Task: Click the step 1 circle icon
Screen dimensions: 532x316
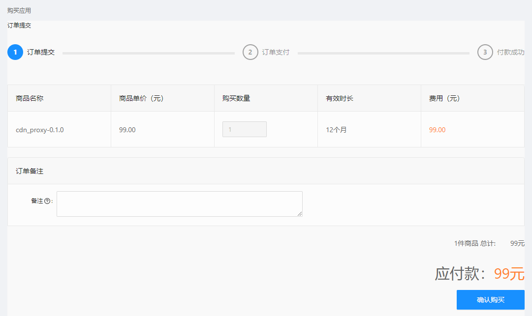Action: tap(15, 52)
